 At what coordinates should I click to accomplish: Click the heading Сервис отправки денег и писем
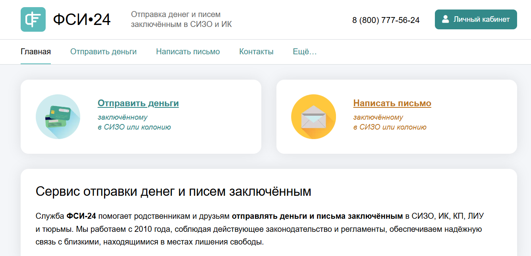click(173, 191)
